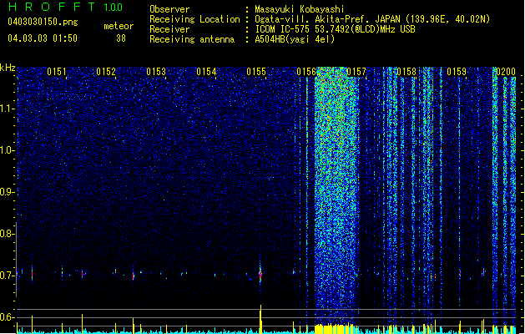
Task: Click time marker 0157
Action: click(356, 72)
